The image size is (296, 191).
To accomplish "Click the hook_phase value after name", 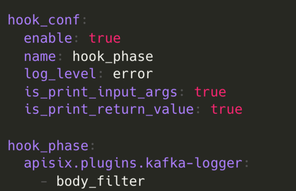I will [113, 56].
